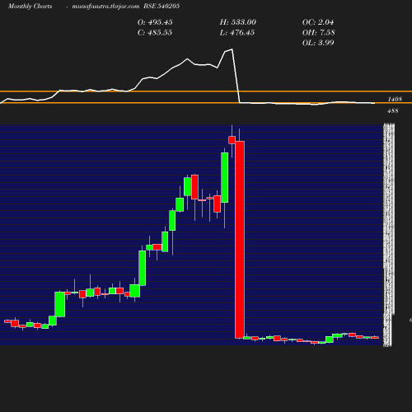412x412 pixels.
Task: Click the '488' axis label
Action: (393, 110)
